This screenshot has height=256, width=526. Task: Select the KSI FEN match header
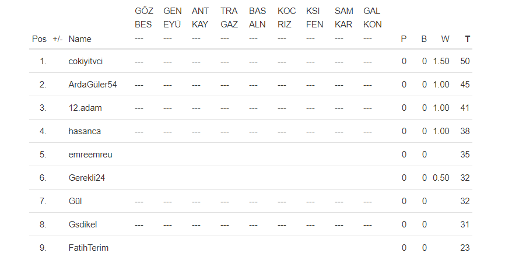click(x=314, y=17)
